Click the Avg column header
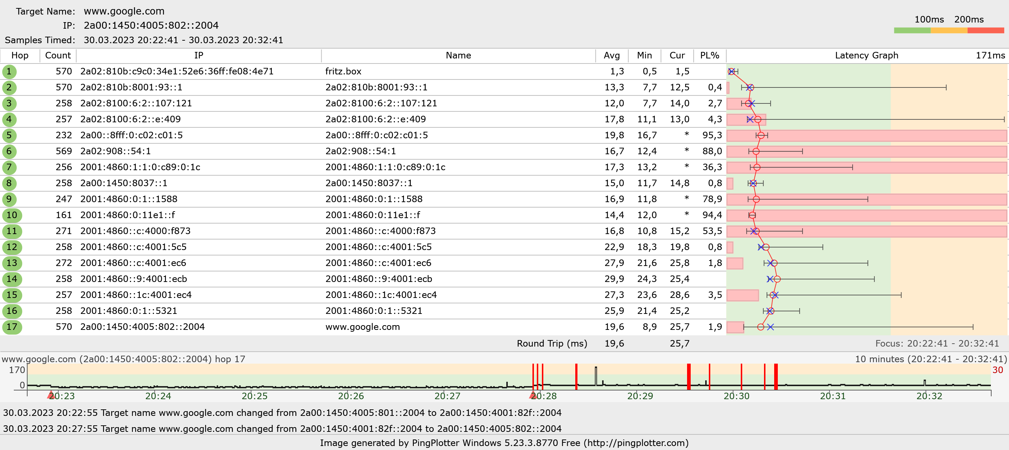Image resolution: width=1009 pixels, height=450 pixels. click(x=612, y=56)
